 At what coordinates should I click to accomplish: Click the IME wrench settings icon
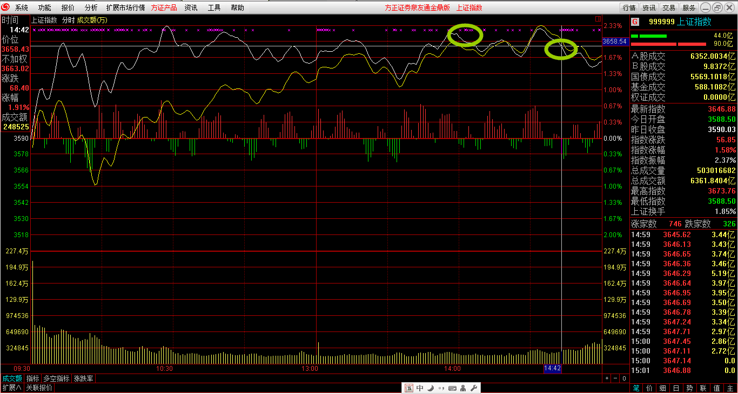[473, 388]
